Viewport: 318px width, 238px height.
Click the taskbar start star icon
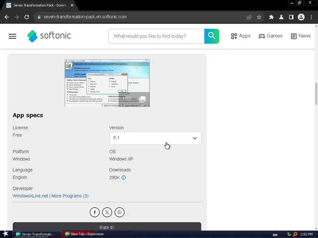(5, 234)
